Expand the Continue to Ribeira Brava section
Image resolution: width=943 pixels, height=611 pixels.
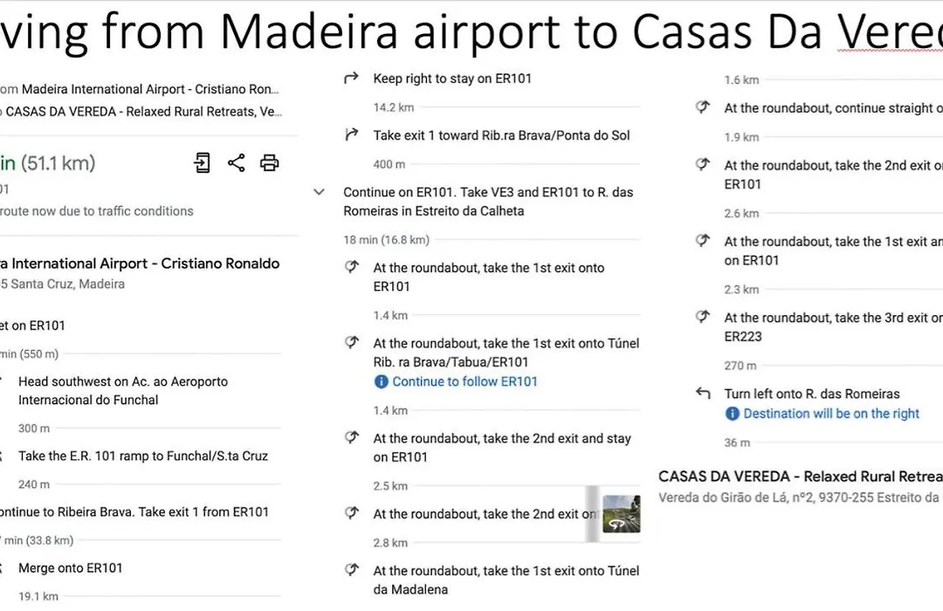pyautogui.click(x=134, y=512)
